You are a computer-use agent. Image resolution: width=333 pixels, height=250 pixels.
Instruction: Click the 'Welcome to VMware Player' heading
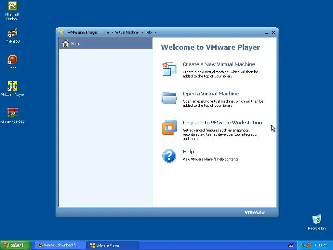[210, 47]
